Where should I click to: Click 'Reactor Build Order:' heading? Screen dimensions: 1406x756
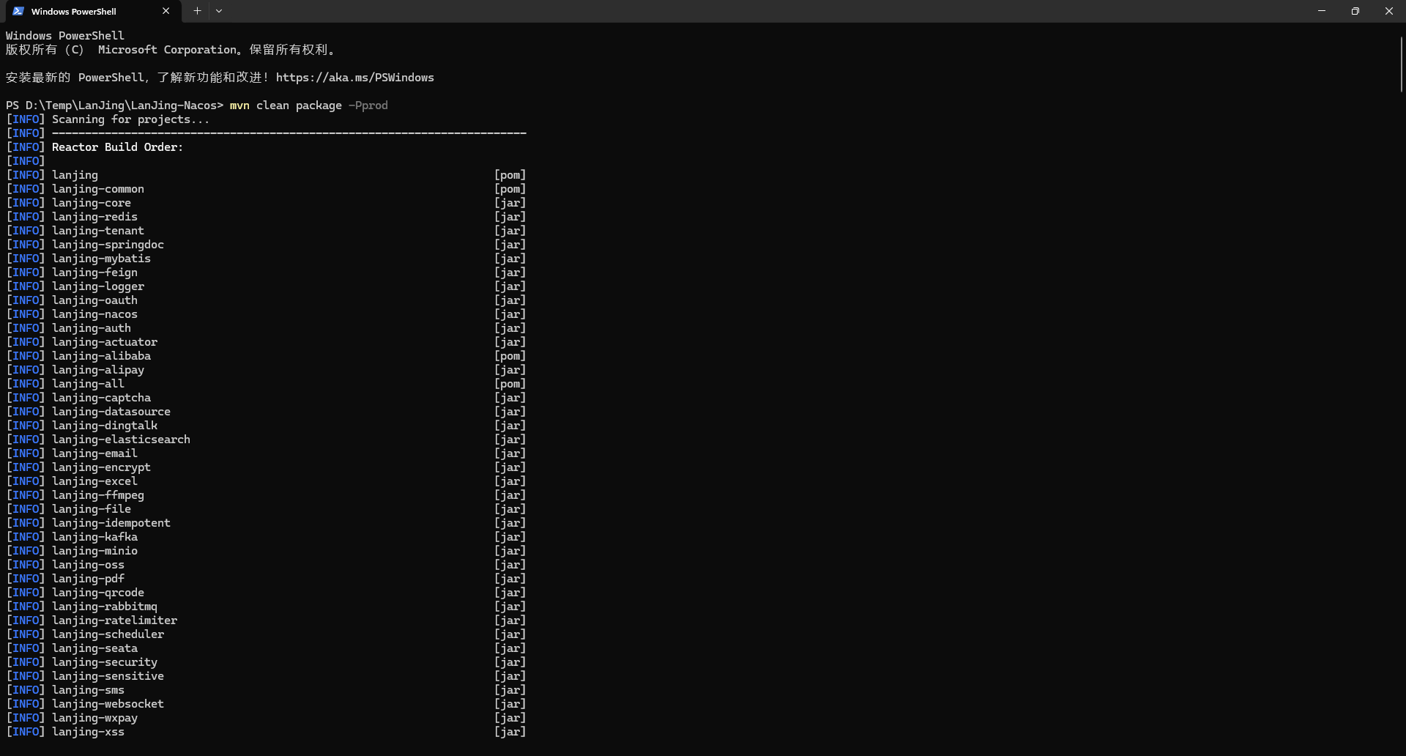pyautogui.click(x=117, y=147)
